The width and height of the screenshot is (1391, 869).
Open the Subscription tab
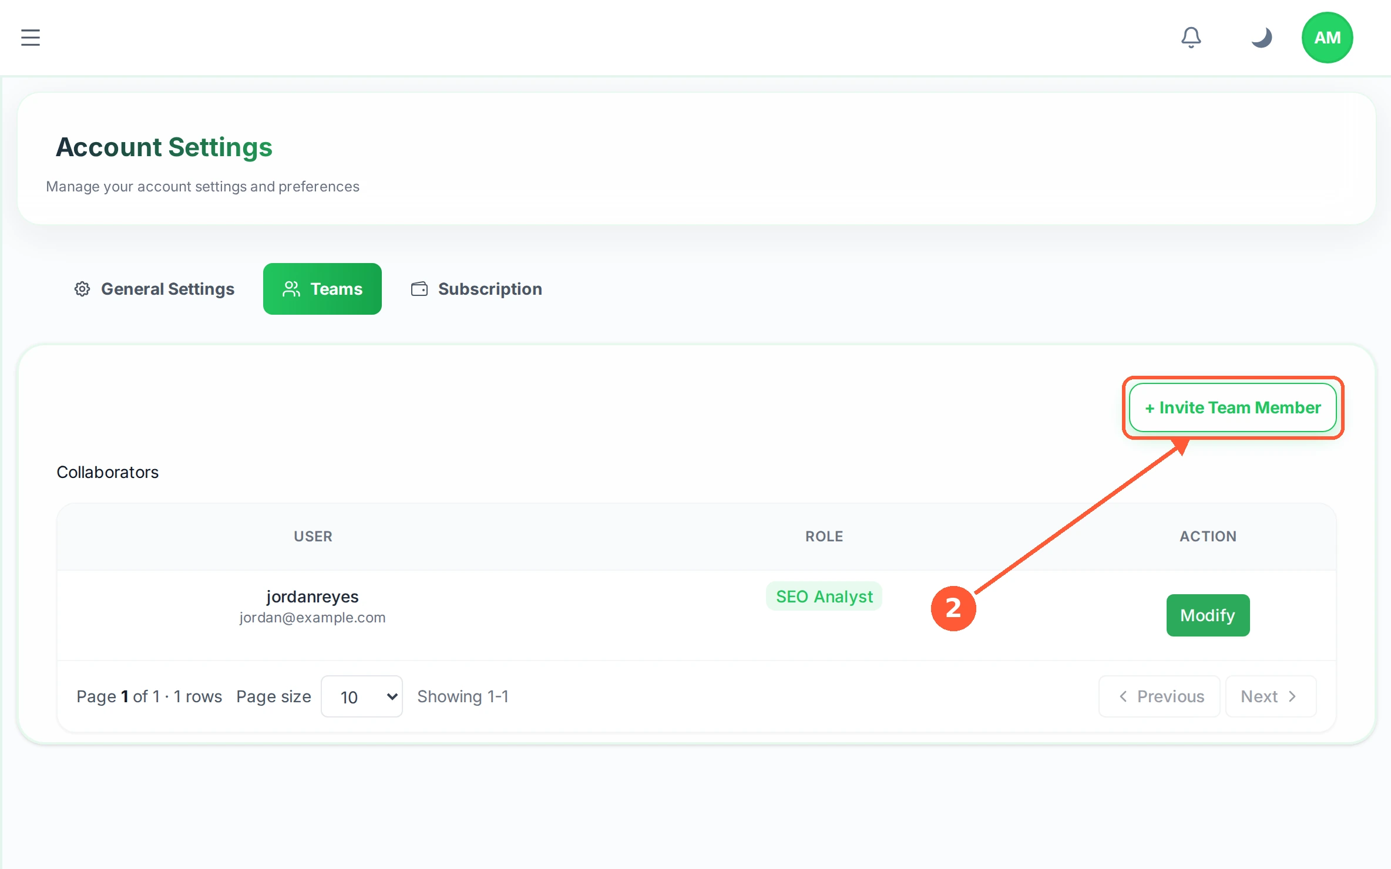pyautogui.click(x=476, y=289)
